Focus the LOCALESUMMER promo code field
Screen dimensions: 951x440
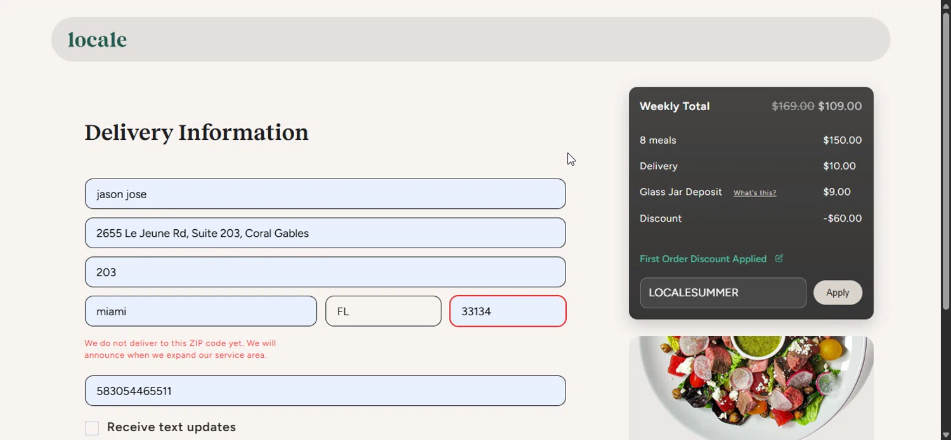(723, 292)
